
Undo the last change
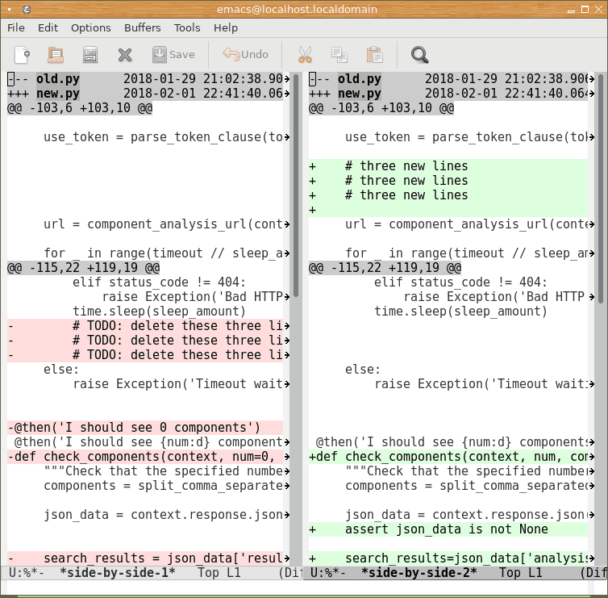pyautogui.click(x=245, y=55)
